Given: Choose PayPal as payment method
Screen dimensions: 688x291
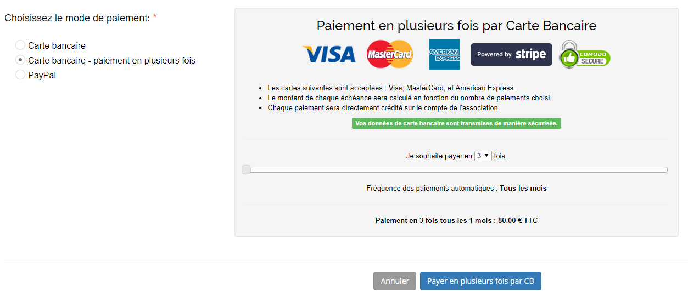Looking at the screenshot, I should 20,75.
